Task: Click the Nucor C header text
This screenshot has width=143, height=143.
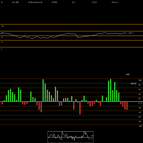Action: coord(115,2)
